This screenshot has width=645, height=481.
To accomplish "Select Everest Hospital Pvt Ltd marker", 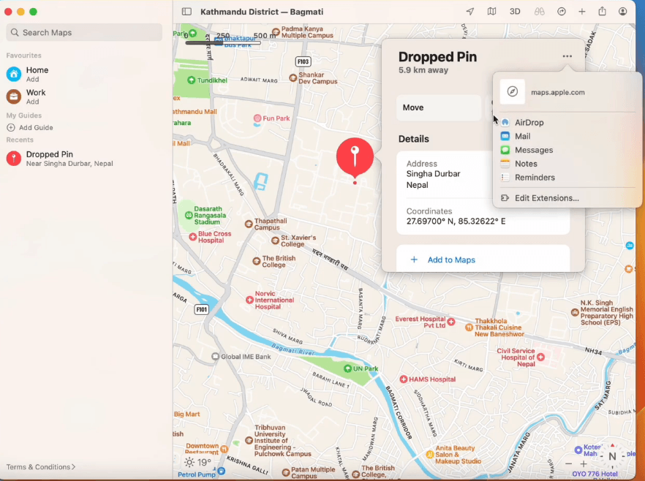I will click(x=451, y=322).
